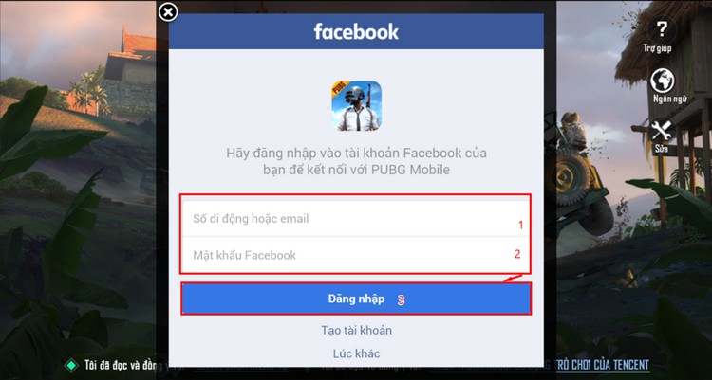Click the Hãy đăng nhập instruction text

(356, 161)
